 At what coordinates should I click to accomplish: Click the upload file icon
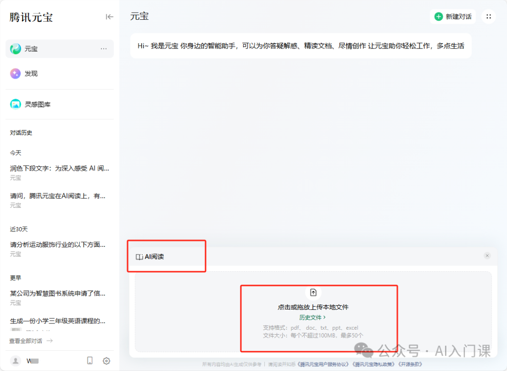click(x=313, y=292)
